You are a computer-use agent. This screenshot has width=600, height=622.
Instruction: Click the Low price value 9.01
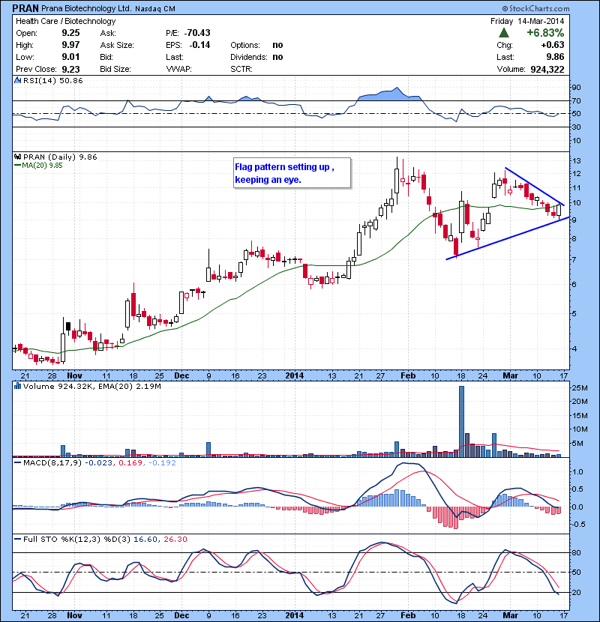coord(70,57)
